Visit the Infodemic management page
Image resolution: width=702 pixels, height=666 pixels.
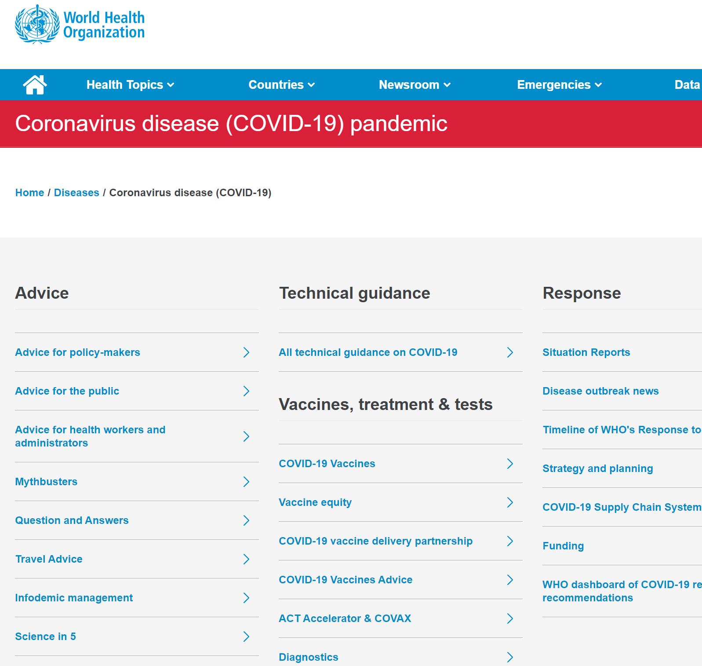click(74, 598)
